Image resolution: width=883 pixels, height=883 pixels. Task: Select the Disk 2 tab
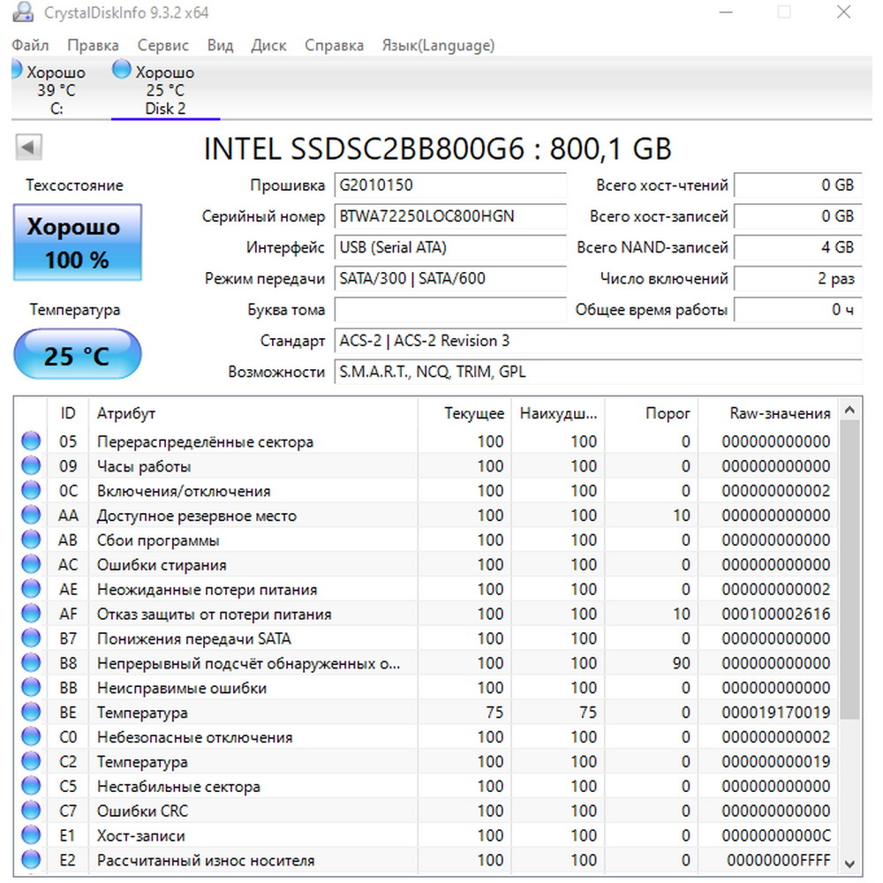[x=165, y=89]
